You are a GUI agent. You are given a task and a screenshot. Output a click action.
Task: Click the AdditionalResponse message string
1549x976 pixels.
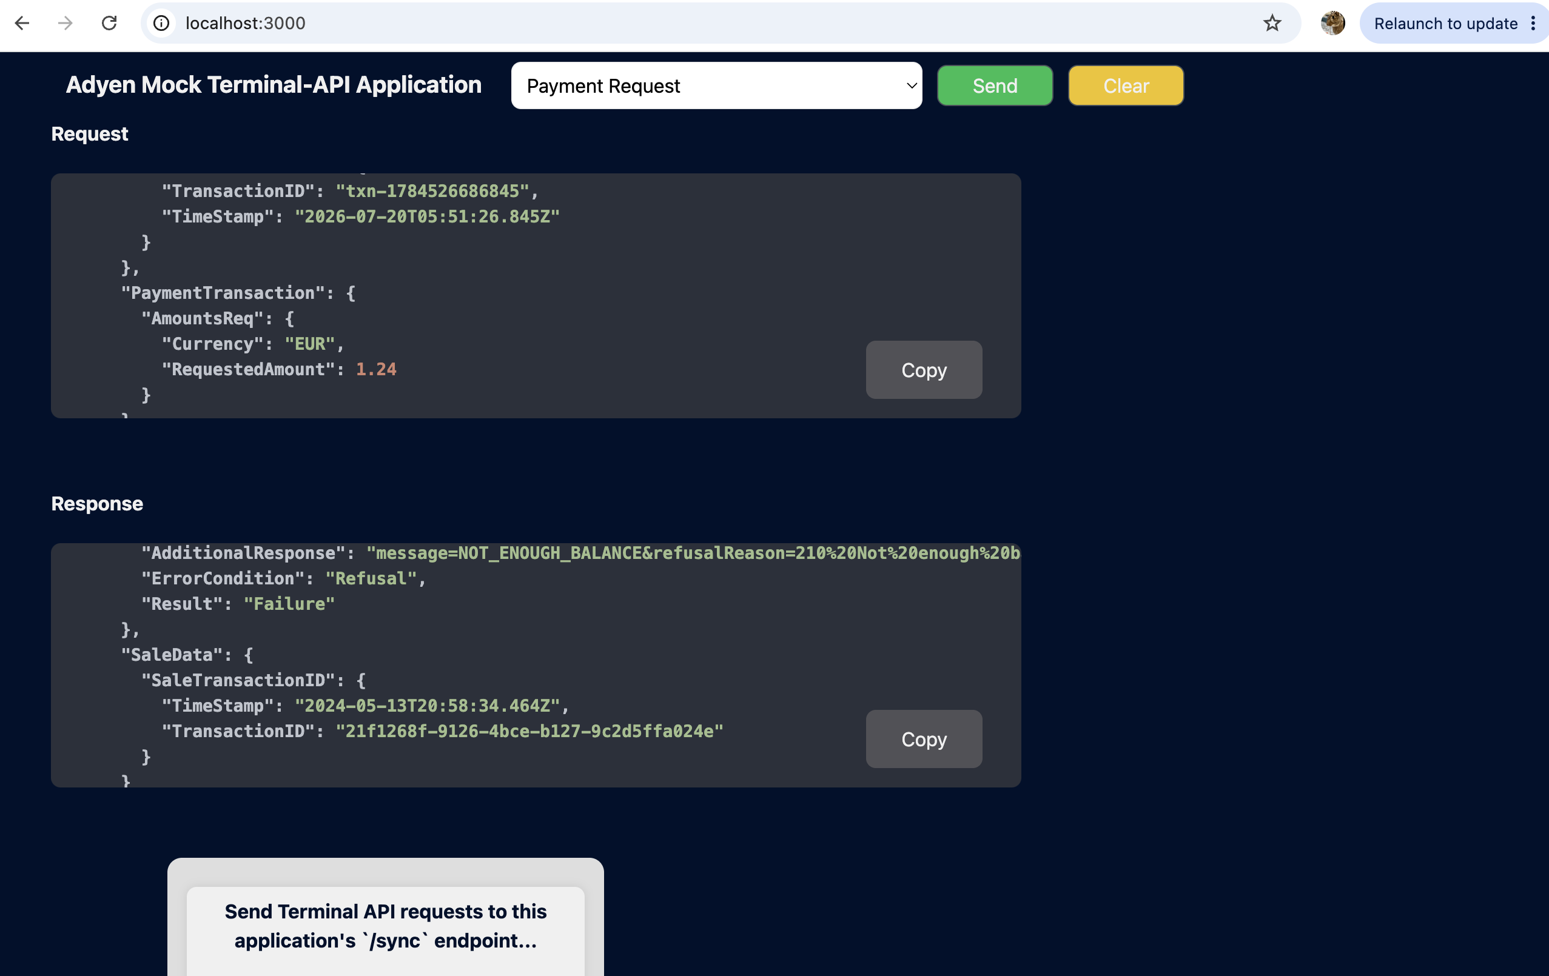coord(693,553)
